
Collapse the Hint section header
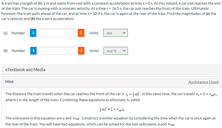(x=10, y=82)
